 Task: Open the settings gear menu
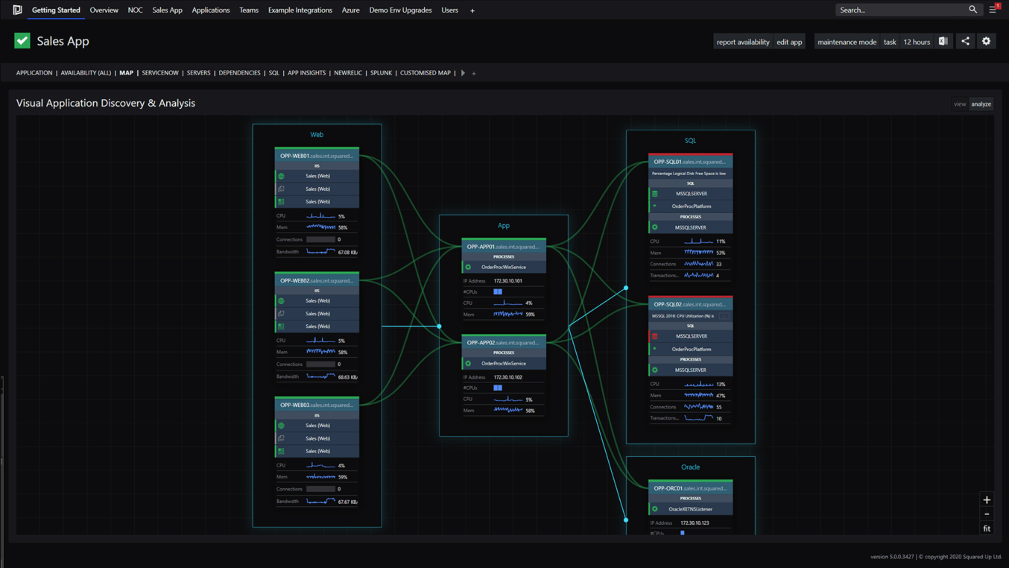(x=986, y=41)
